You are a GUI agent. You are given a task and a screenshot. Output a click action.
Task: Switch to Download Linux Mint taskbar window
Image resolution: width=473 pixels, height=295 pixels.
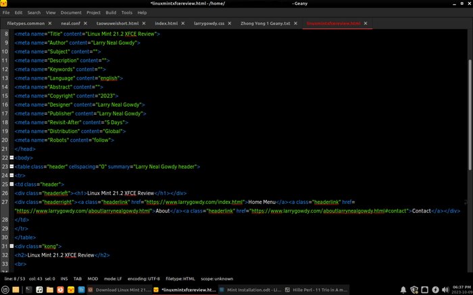tap(120, 290)
